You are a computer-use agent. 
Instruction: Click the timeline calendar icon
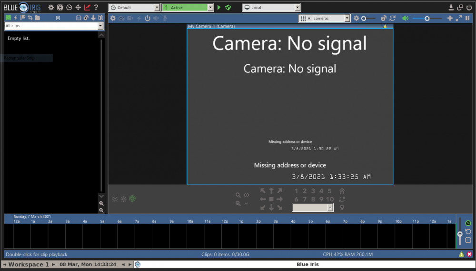click(468, 240)
